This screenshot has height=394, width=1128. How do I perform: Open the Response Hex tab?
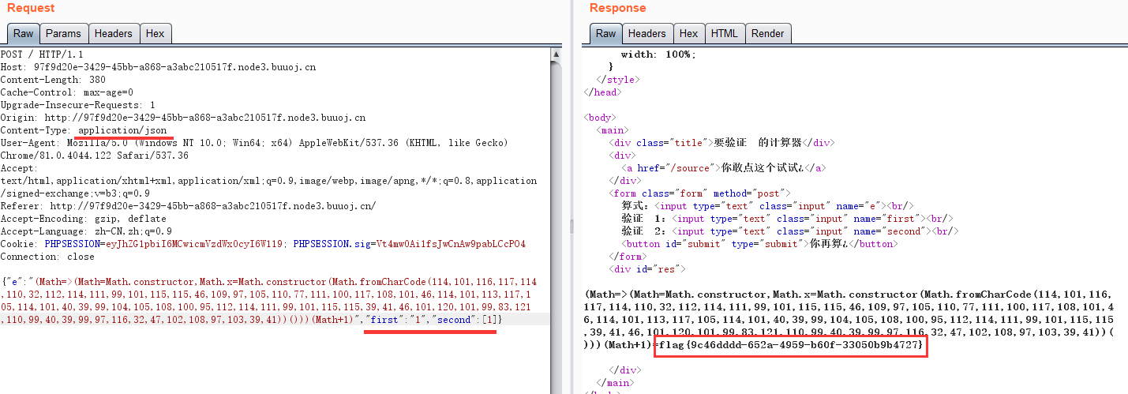point(689,33)
